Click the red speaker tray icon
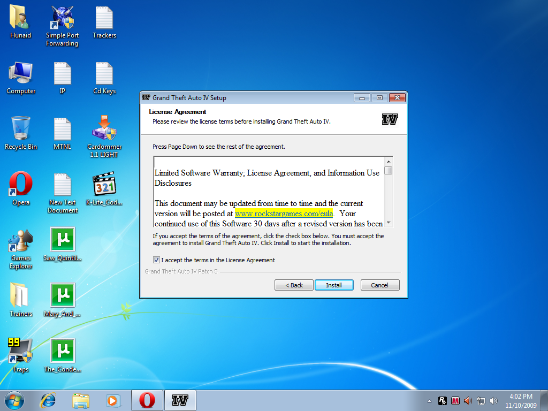The image size is (548, 411). [468, 401]
